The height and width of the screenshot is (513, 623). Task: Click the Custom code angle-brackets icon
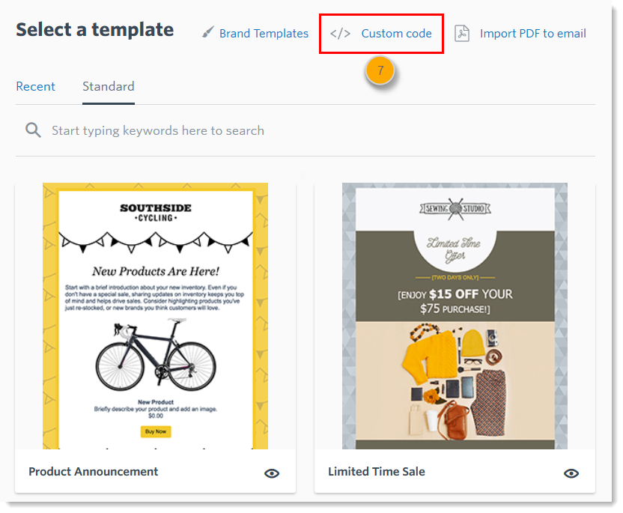pyautogui.click(x=340, y=33)
